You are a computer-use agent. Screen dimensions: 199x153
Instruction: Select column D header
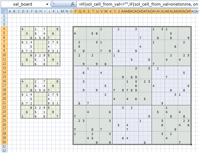point(23,11)
